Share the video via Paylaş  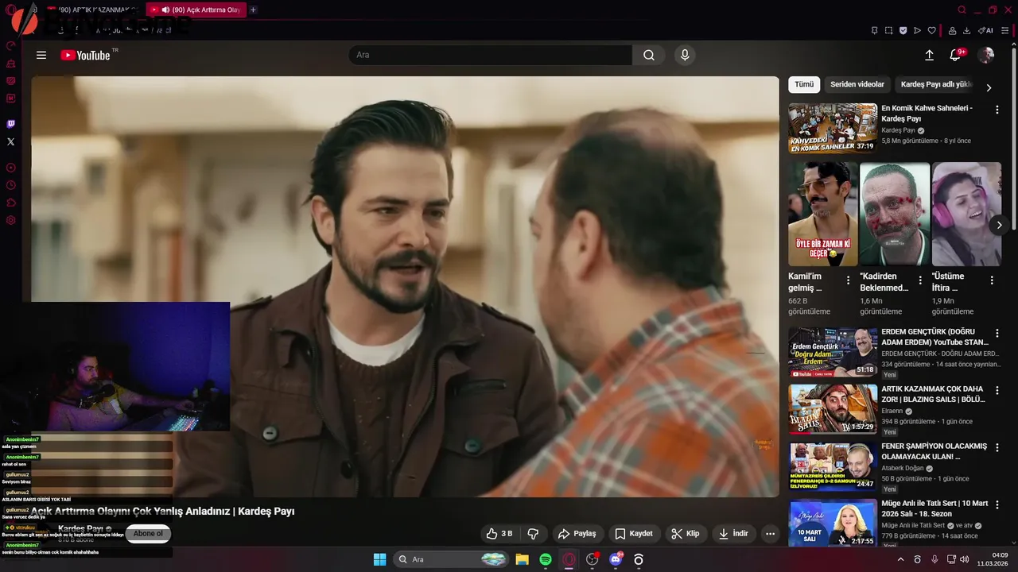[577, 534]
